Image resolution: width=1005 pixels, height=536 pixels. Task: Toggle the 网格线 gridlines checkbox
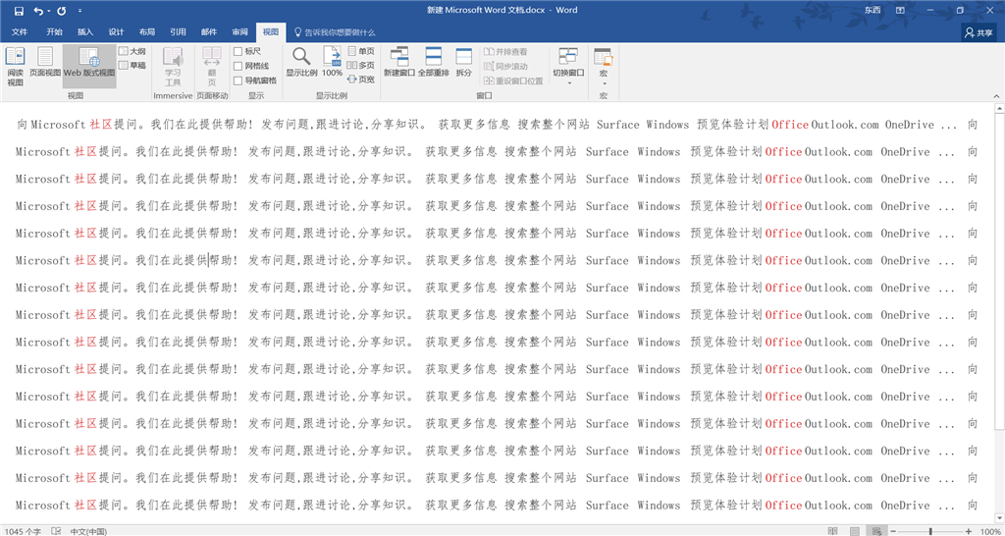pyautogui.click(x=238, y=66)
